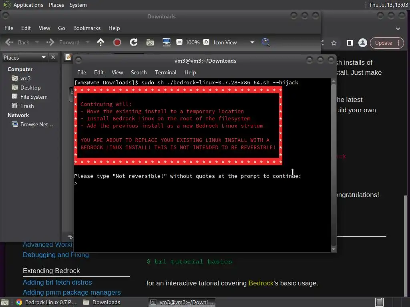
Task: Open the file manager Edit menu
Action: coord(26,28)
